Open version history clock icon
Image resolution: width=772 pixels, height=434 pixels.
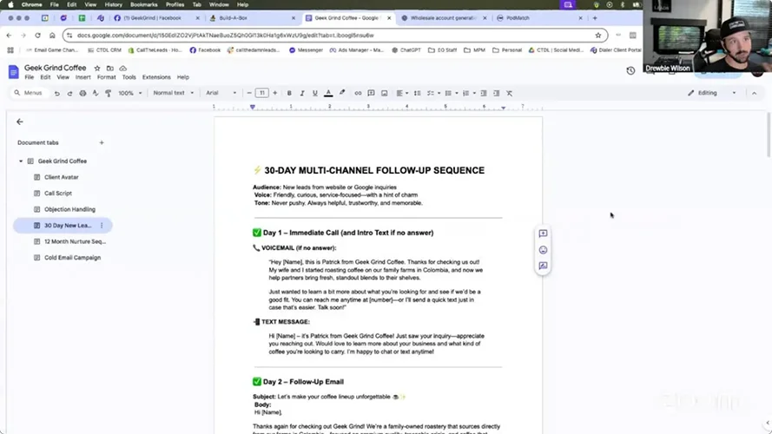point(630,71)
